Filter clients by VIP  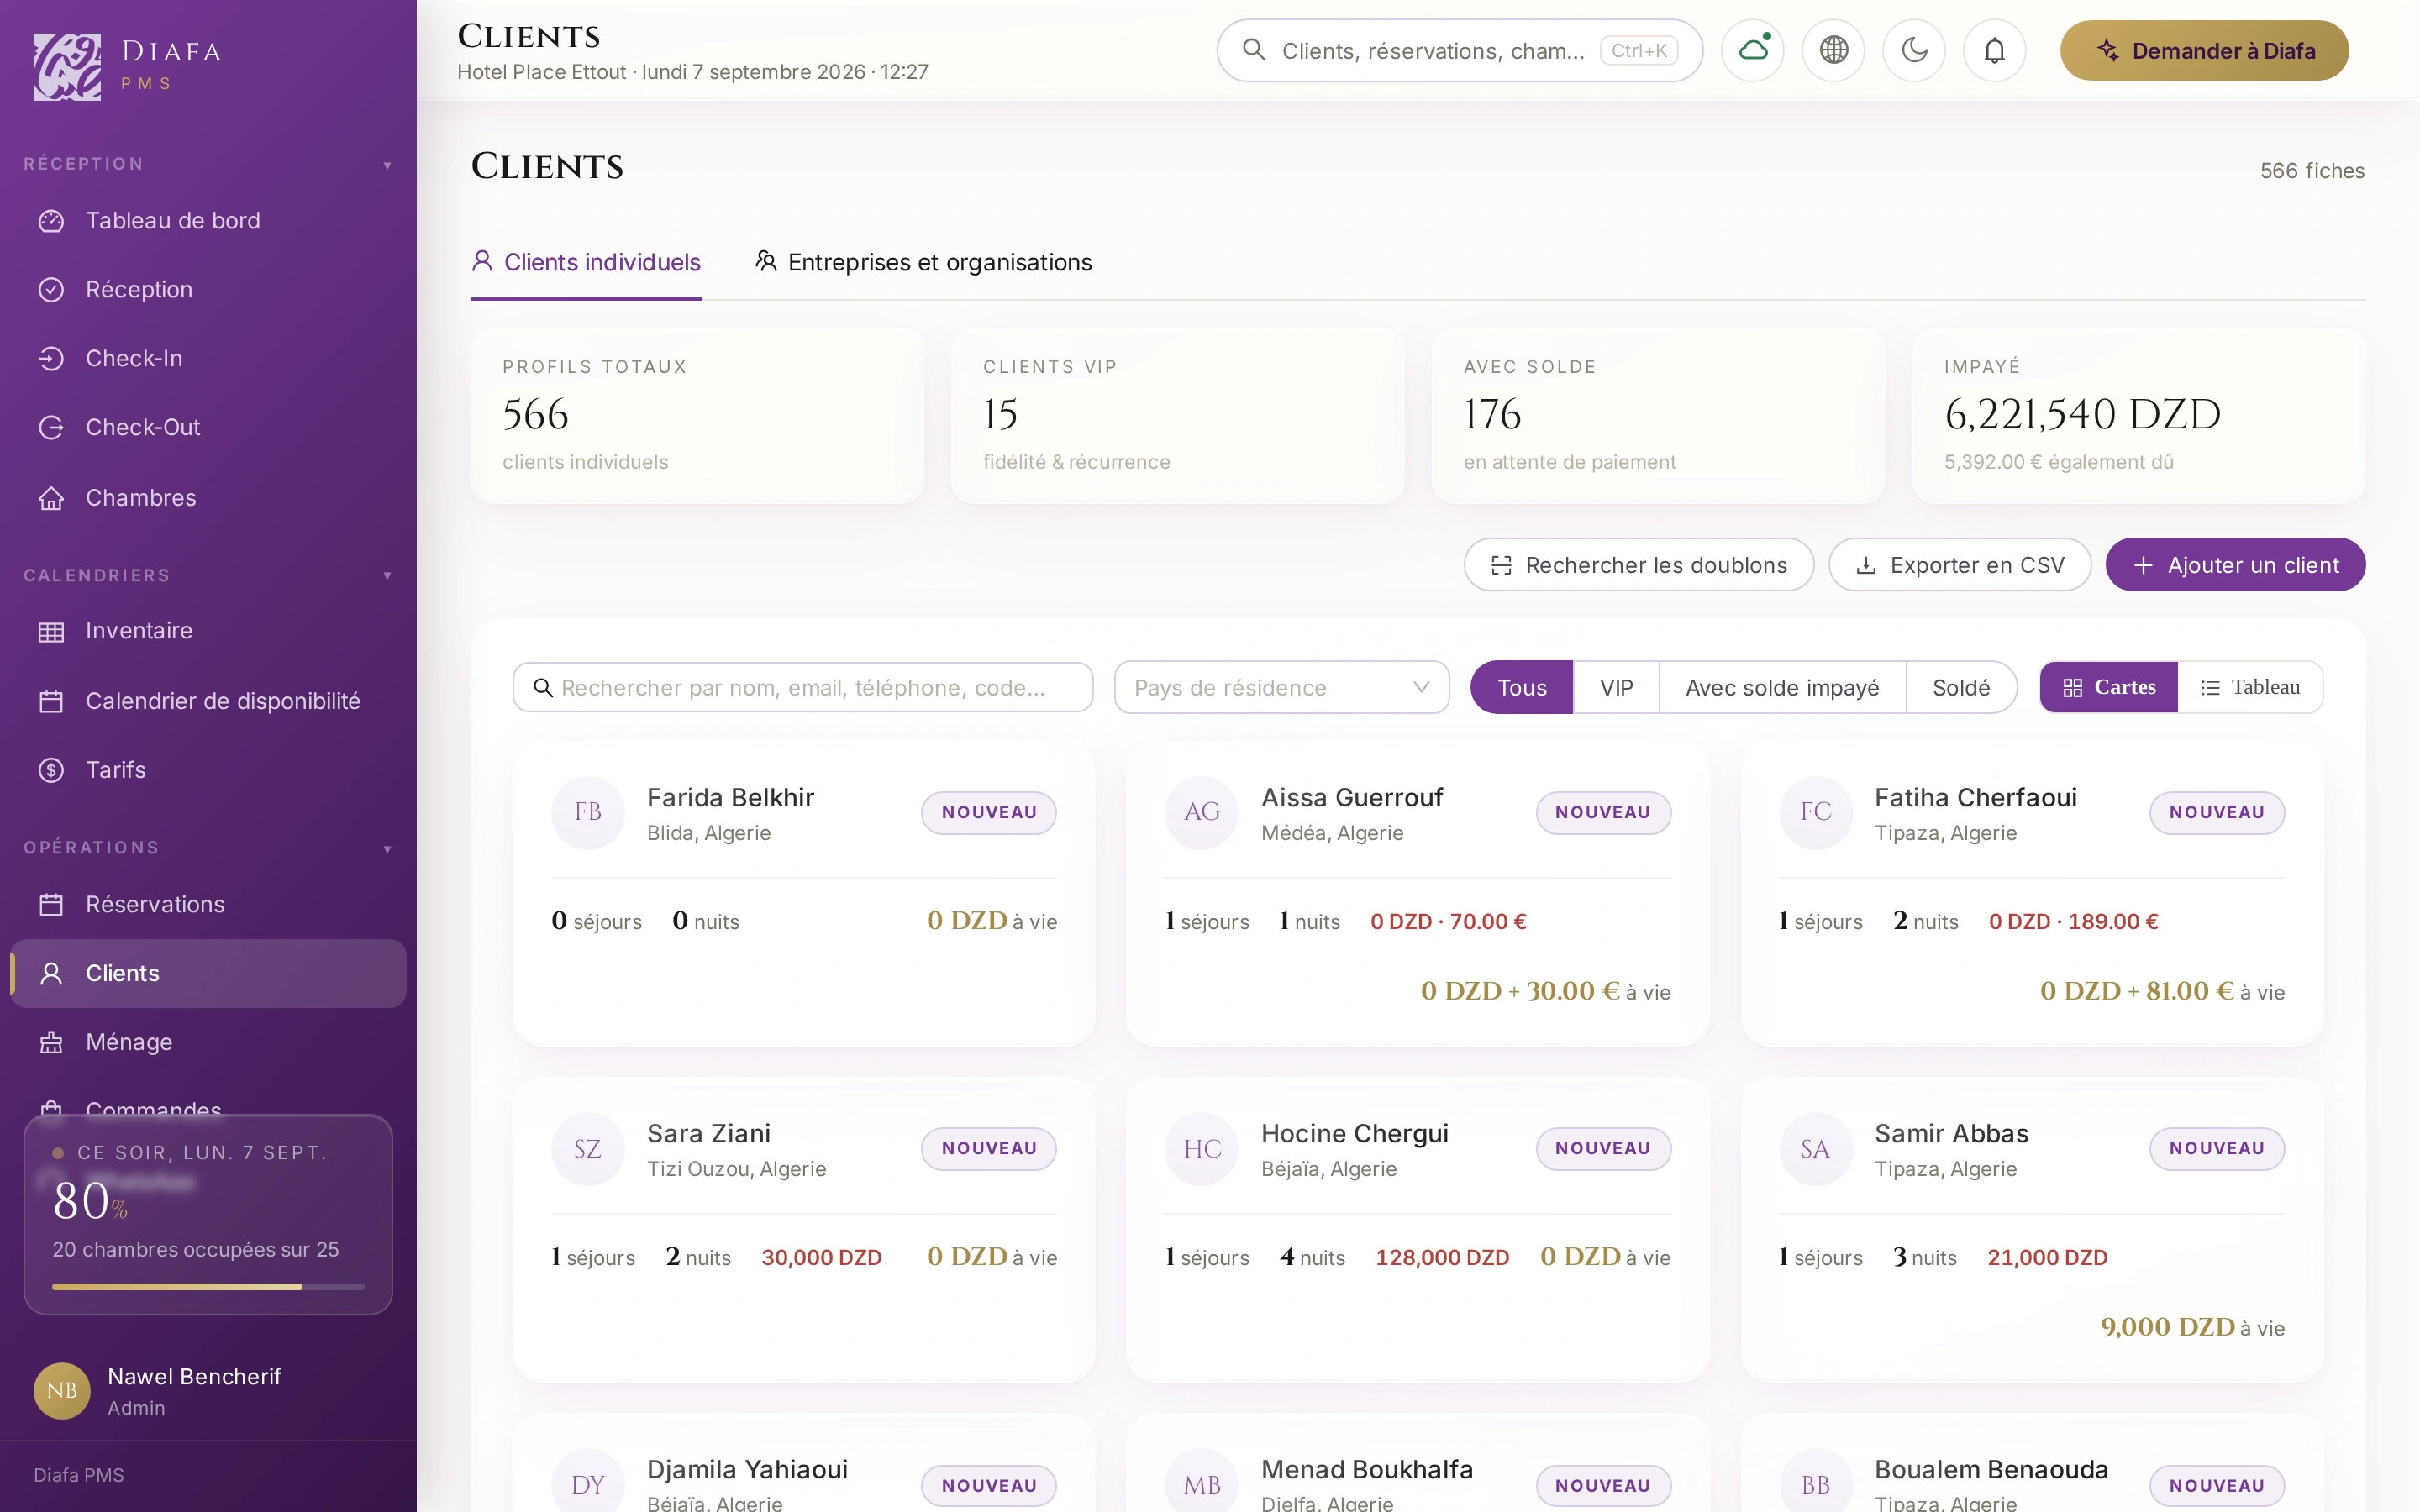point(1616,687)
